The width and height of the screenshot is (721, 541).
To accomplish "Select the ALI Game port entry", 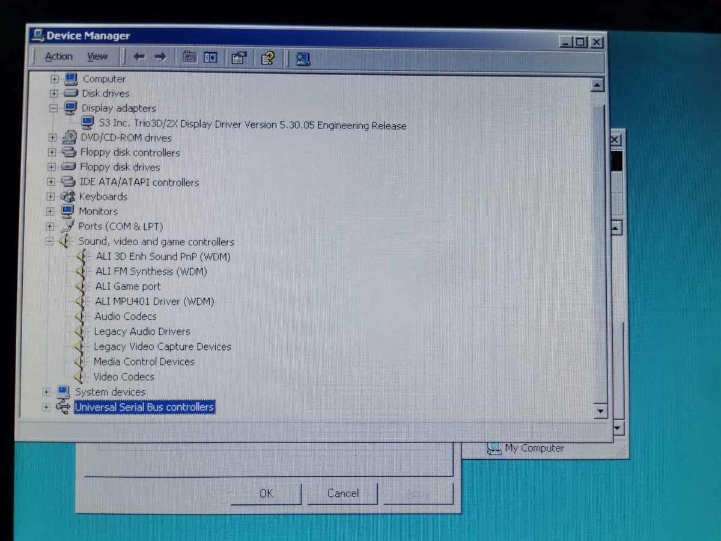I will pyautogui.click(x=127, y=286).
